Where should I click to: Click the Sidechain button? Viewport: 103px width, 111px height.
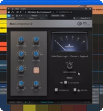pos(58,16)
